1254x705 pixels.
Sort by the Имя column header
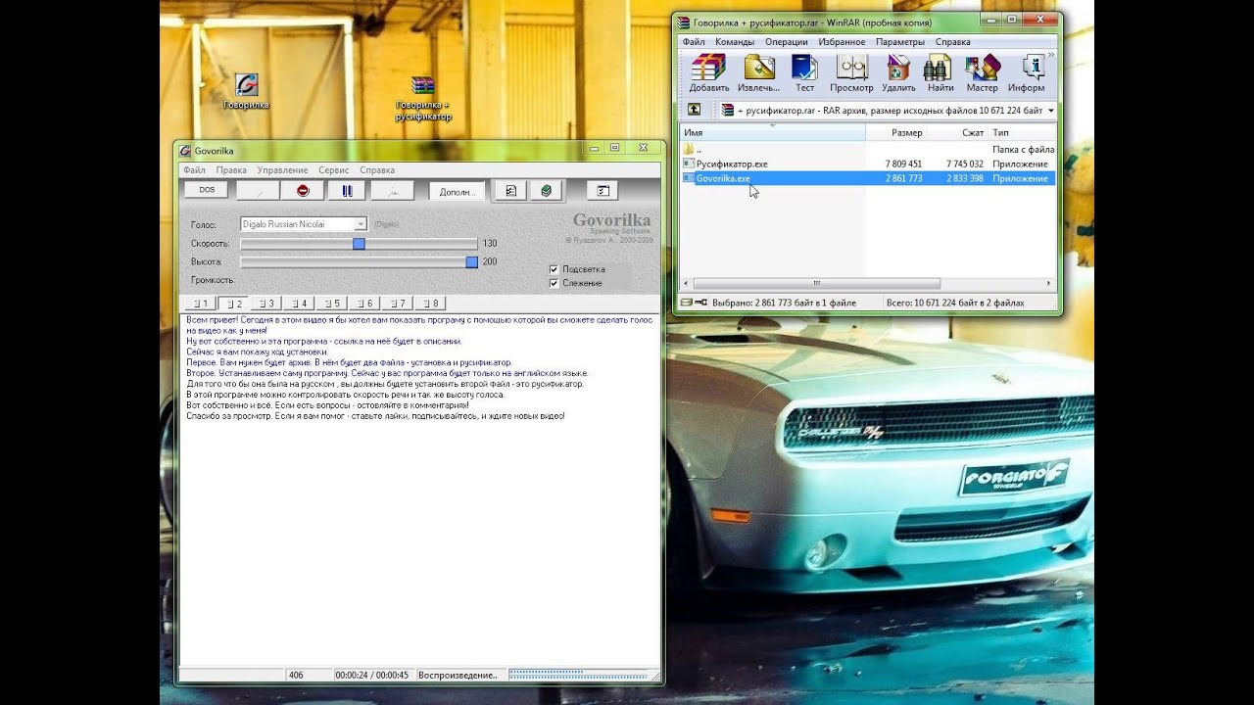773,132
